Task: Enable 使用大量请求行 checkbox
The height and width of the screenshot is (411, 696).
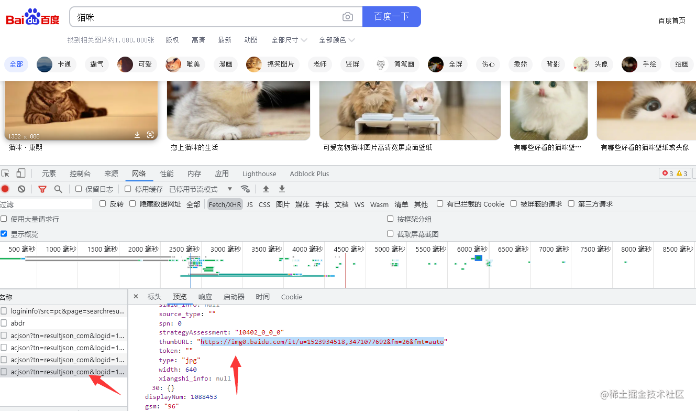Action: (4, 219)
